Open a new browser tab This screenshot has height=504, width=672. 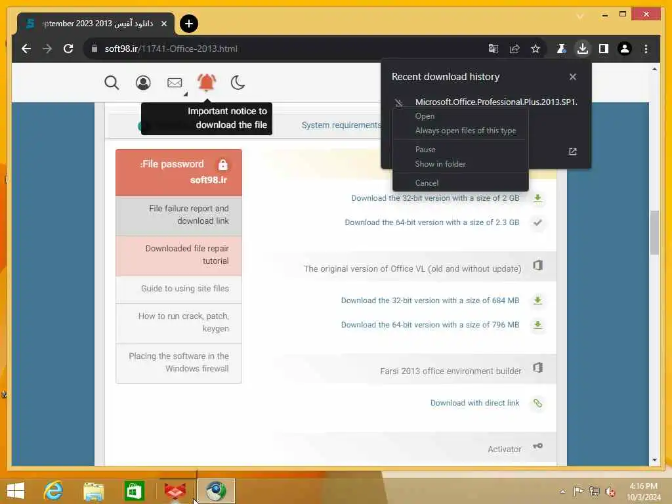tap(188, 24)
